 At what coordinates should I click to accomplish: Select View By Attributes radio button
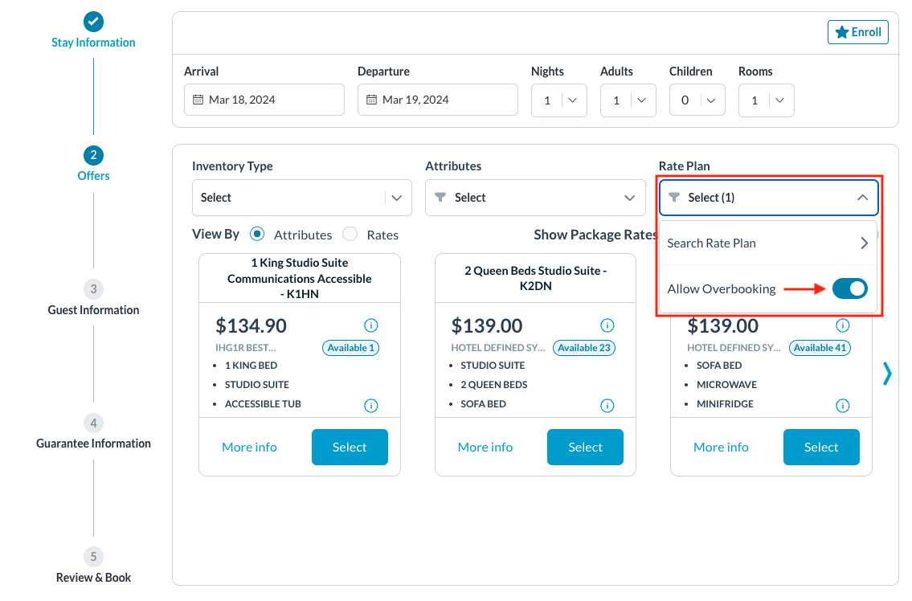(257, 234)
